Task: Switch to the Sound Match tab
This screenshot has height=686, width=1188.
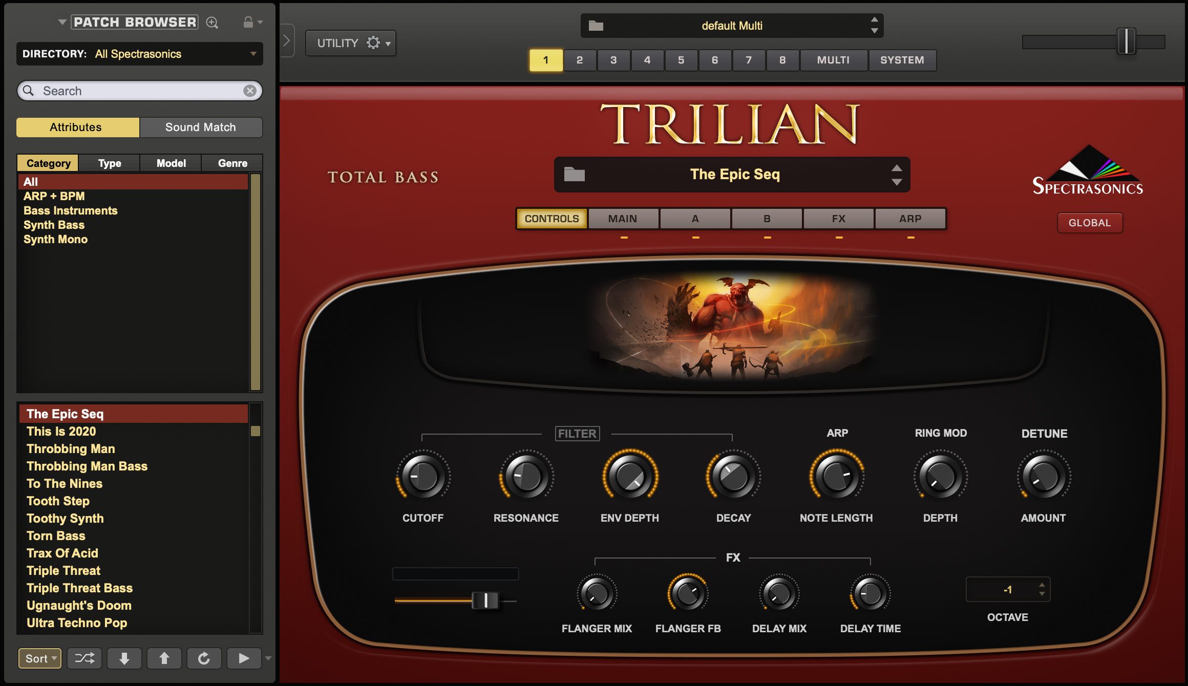Action: click(201, 127)
